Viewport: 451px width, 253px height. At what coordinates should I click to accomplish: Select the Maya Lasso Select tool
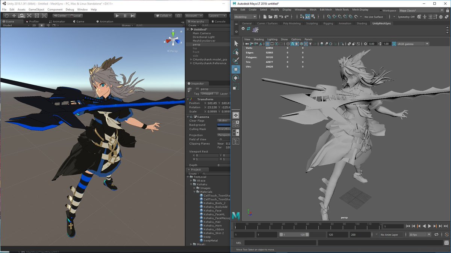(236, 52)
